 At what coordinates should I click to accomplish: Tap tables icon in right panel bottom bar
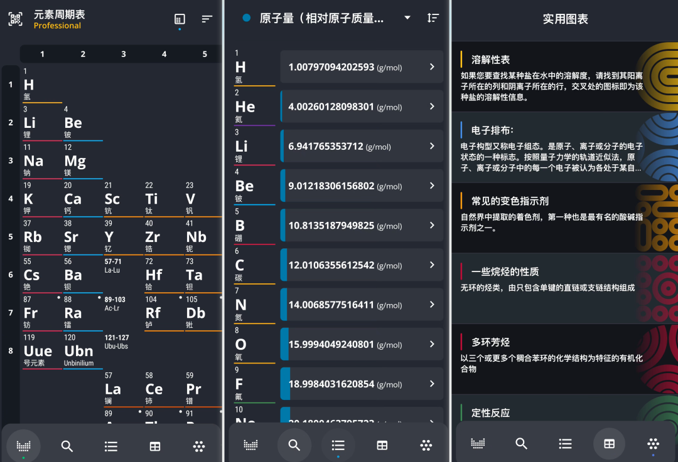point(609,443)
